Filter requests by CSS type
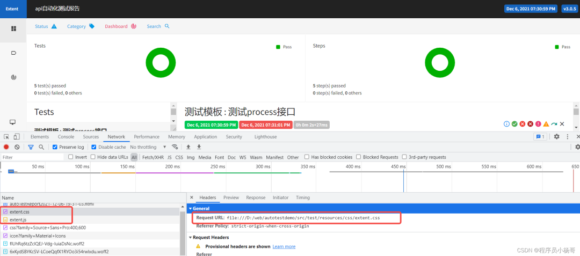 [179, 157]
